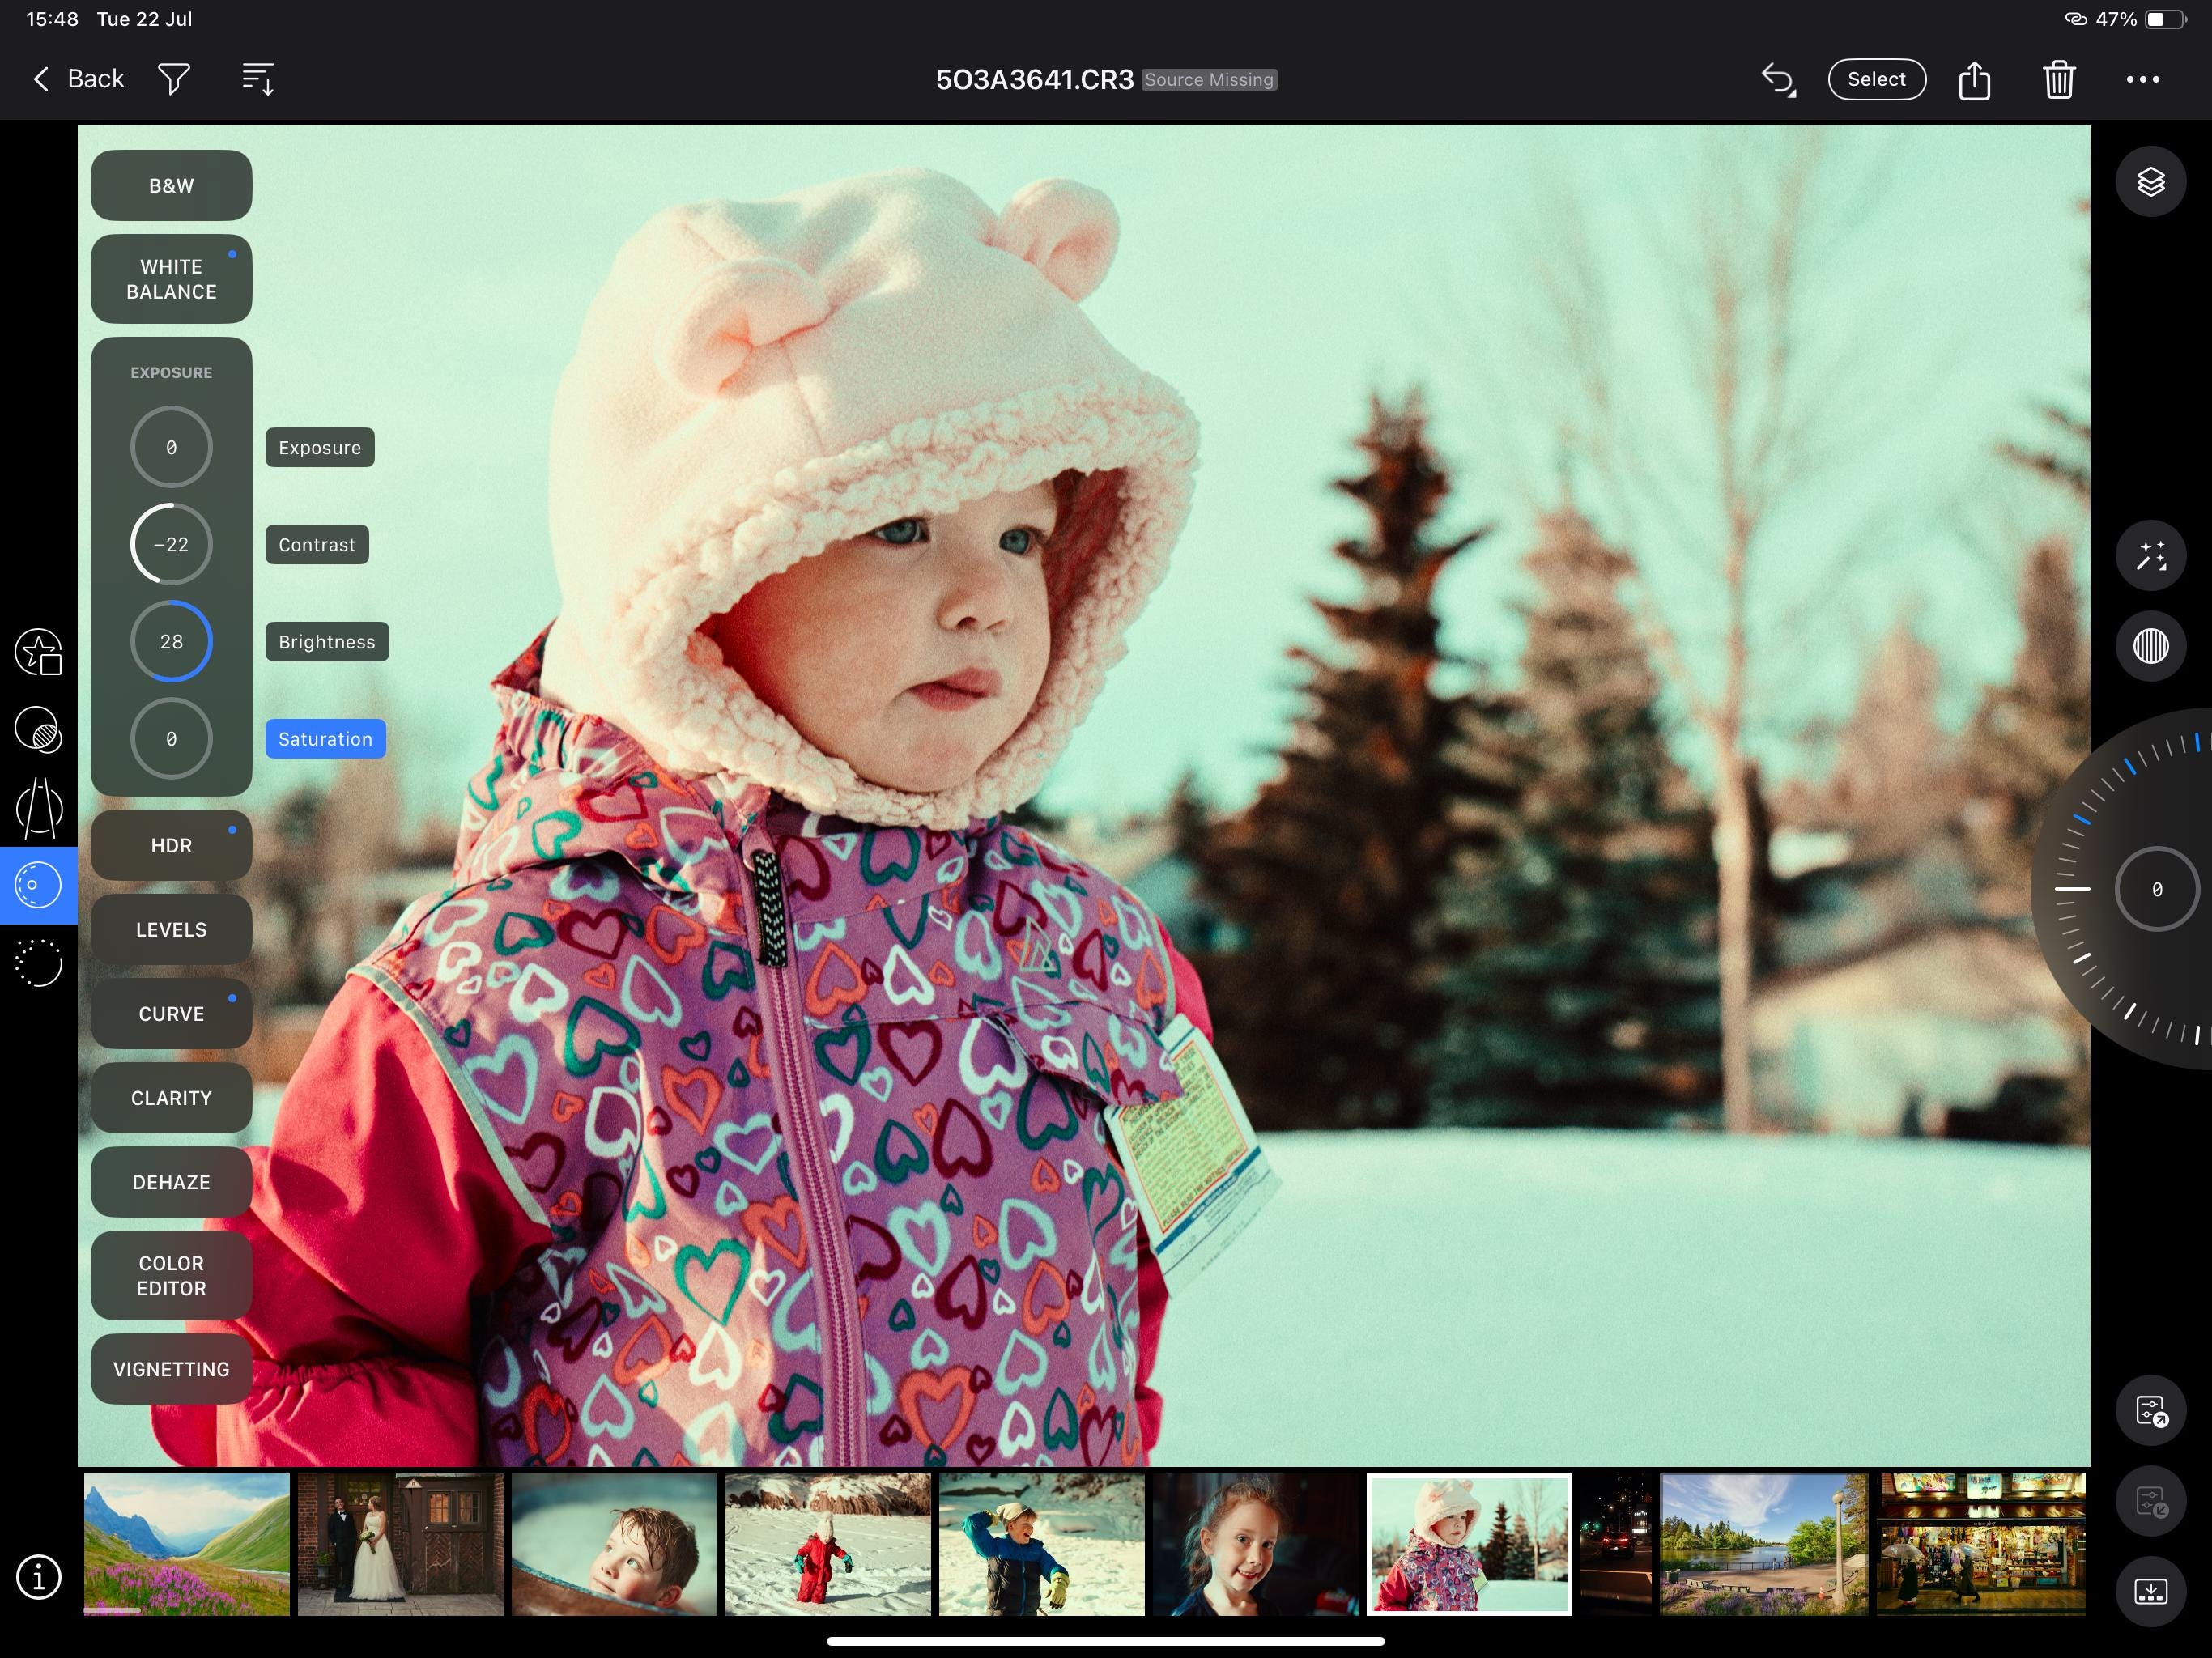The image size is (2212, 1658).
Task: Click the undo arrow icon
Action: coord(1778,79)
